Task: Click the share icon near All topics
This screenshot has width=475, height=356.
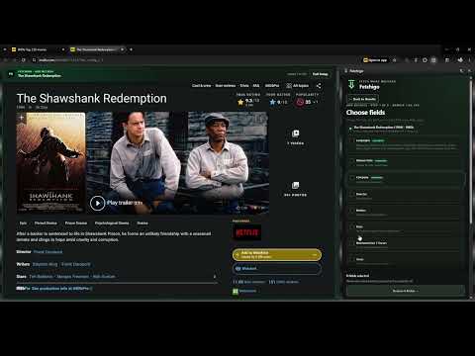Action: (x=319, y=86)
